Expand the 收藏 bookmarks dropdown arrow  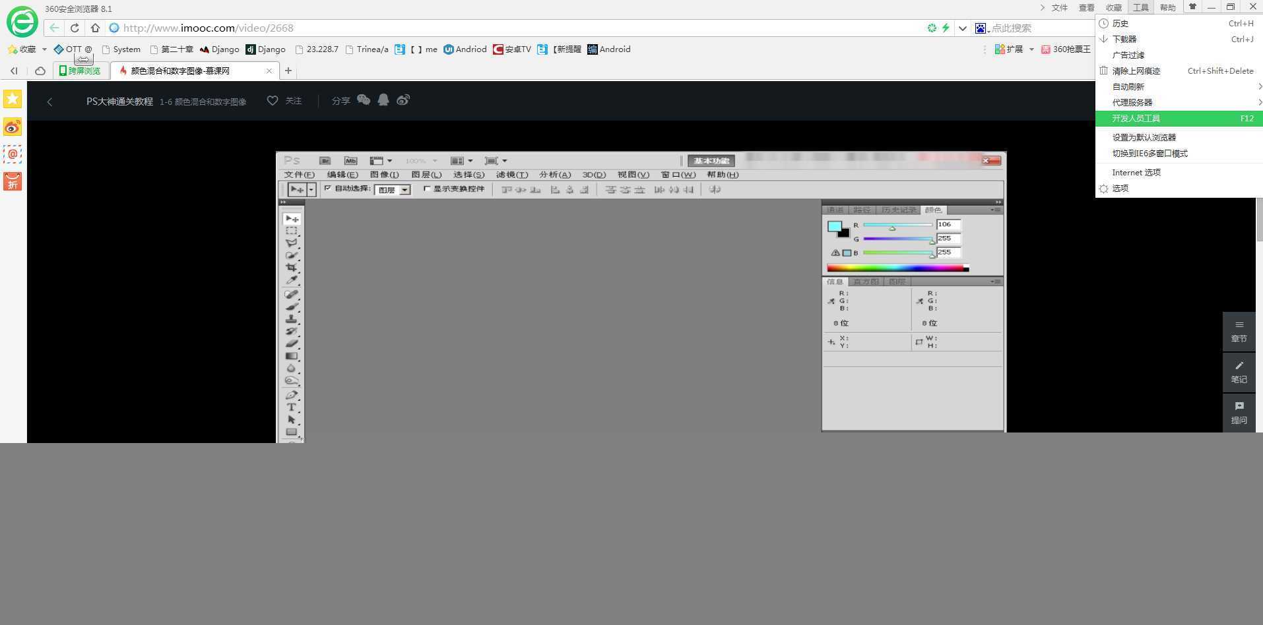(44, 49)
